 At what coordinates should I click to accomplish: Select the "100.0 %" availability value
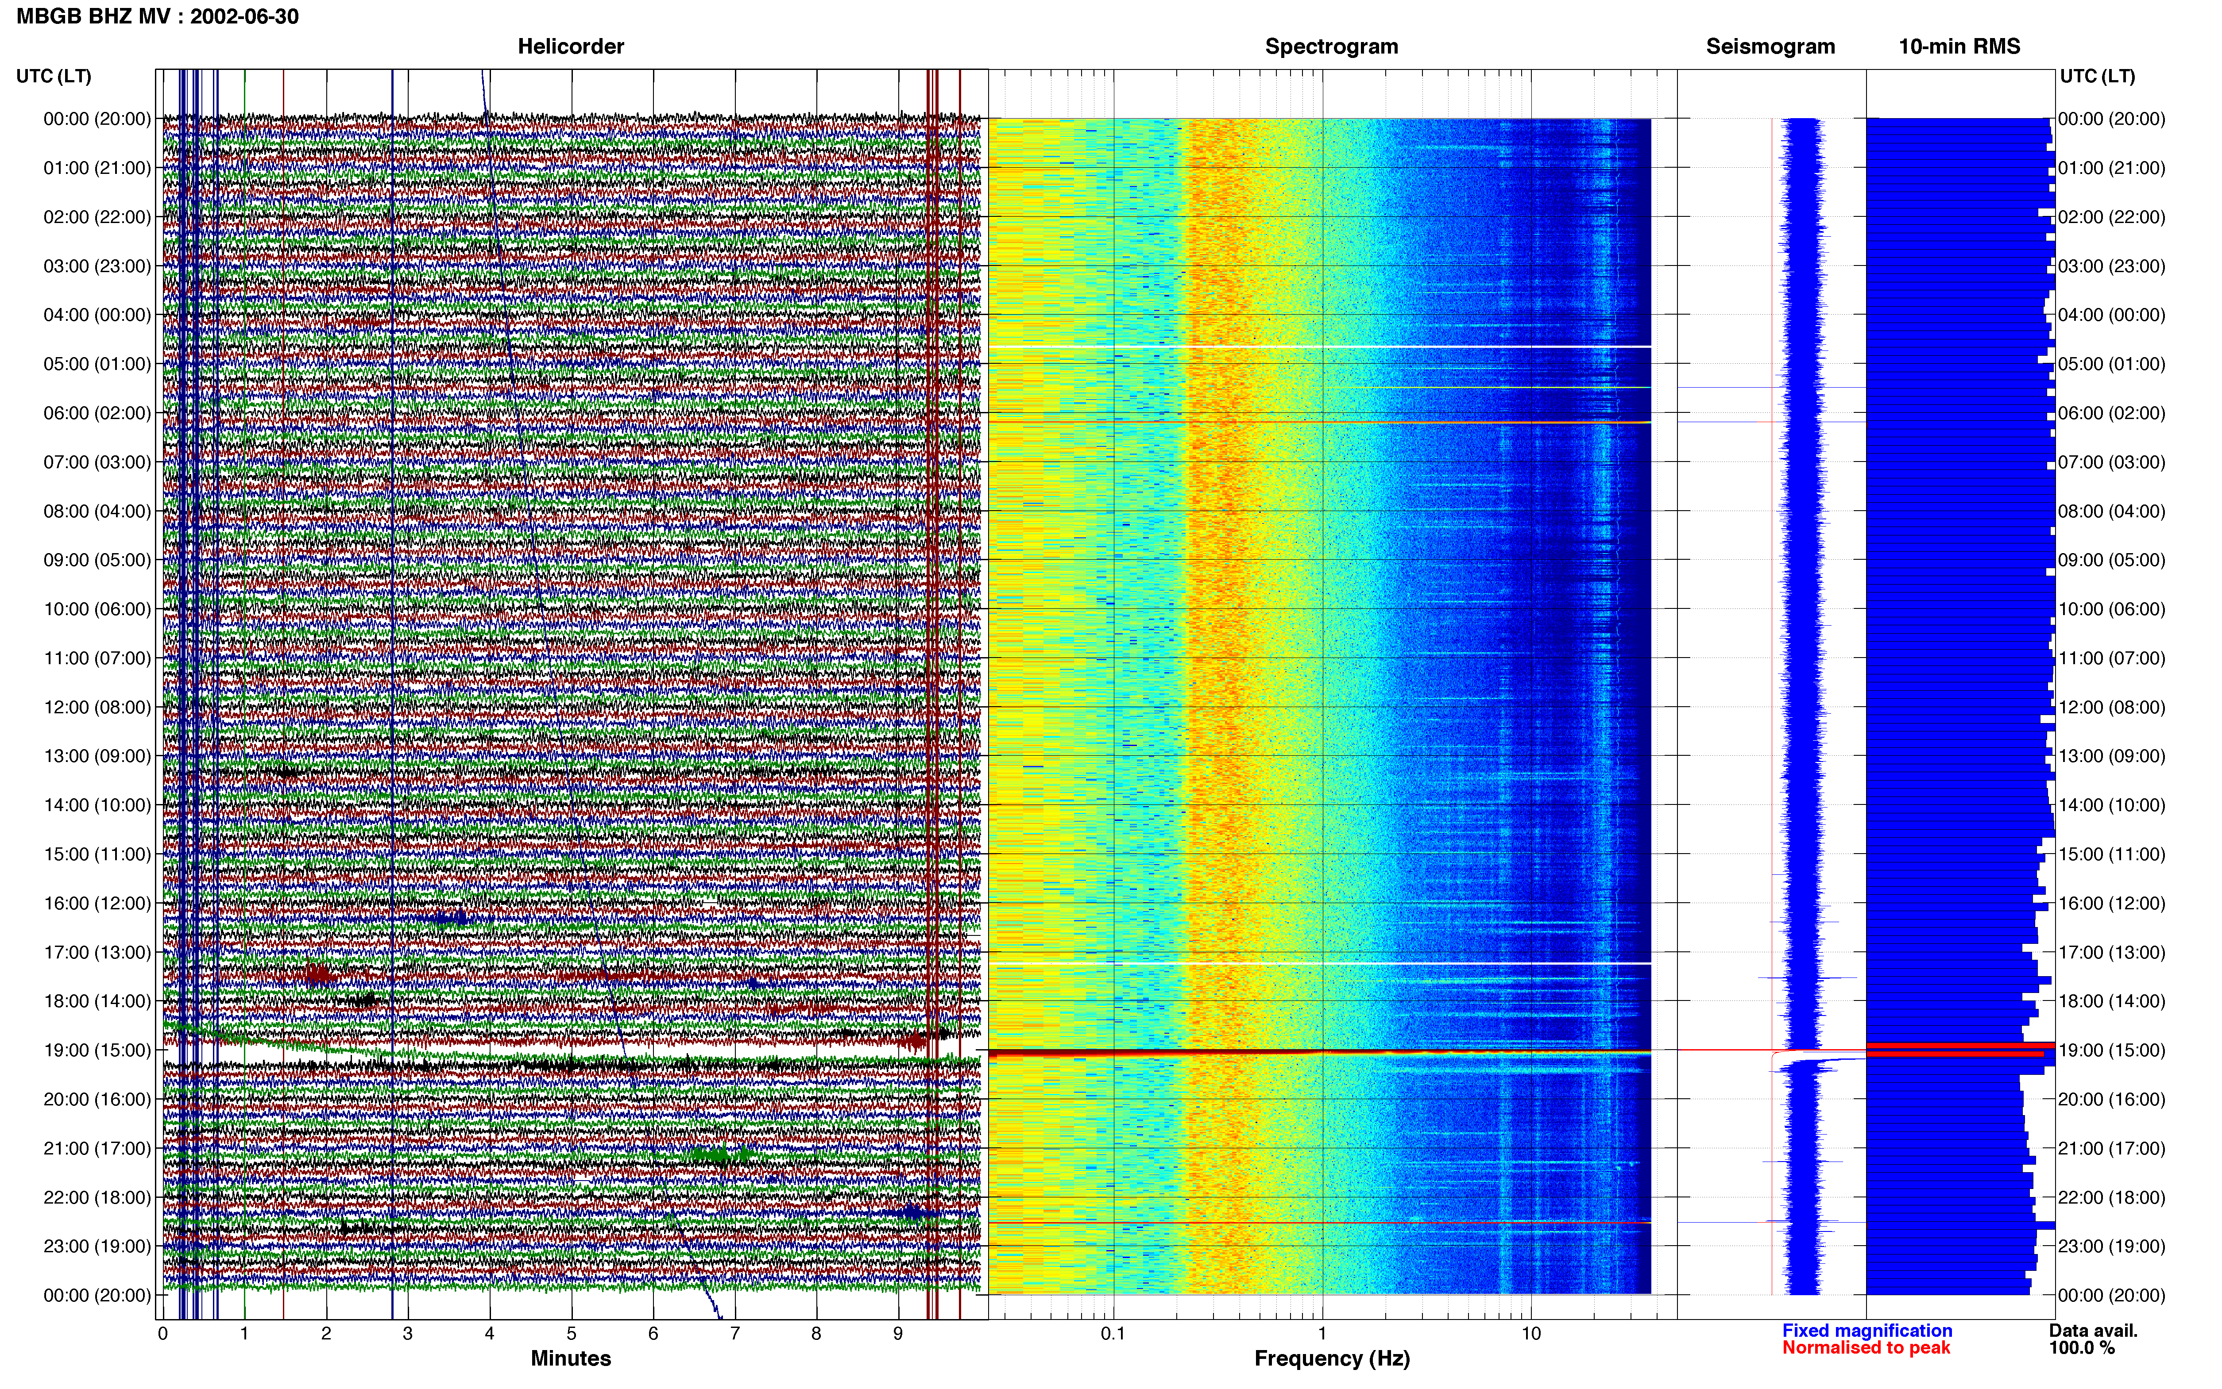[x=2081, y=1348]
